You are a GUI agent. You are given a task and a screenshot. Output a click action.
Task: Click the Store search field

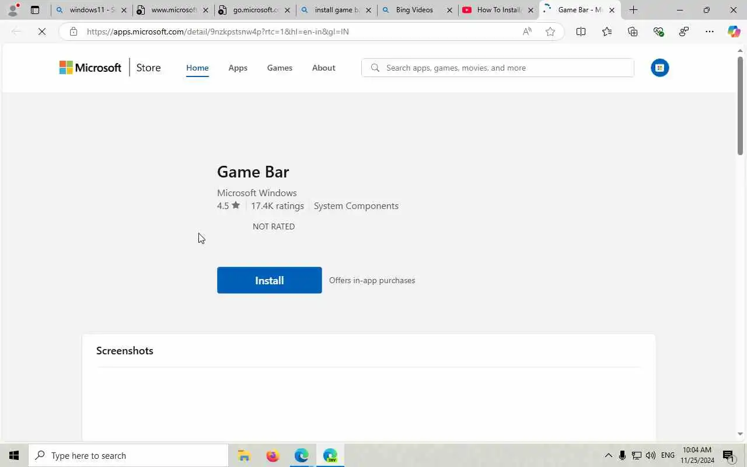pyautogui.click(x=498, y=68)
